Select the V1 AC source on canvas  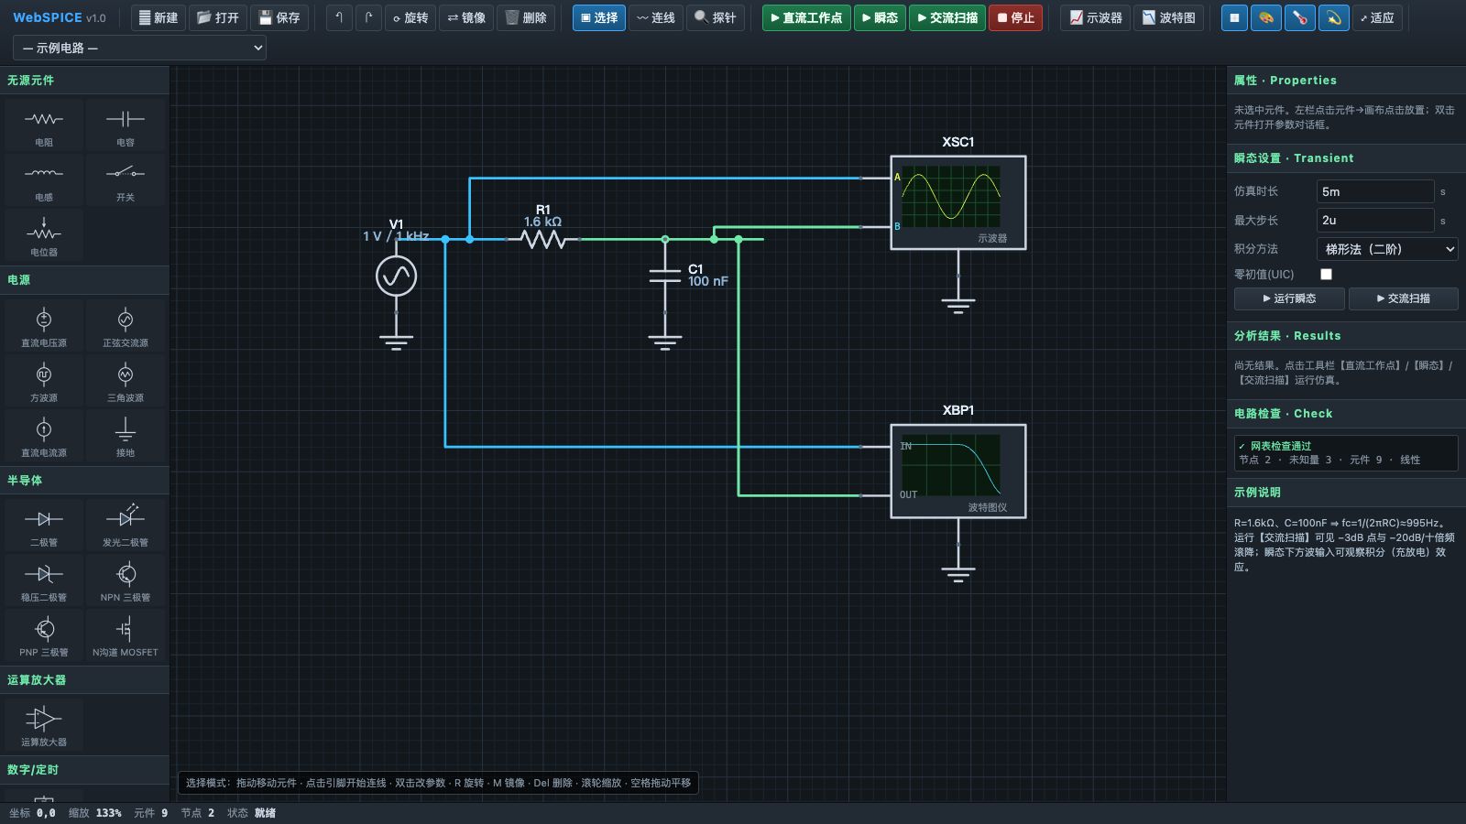pos(397,276)
